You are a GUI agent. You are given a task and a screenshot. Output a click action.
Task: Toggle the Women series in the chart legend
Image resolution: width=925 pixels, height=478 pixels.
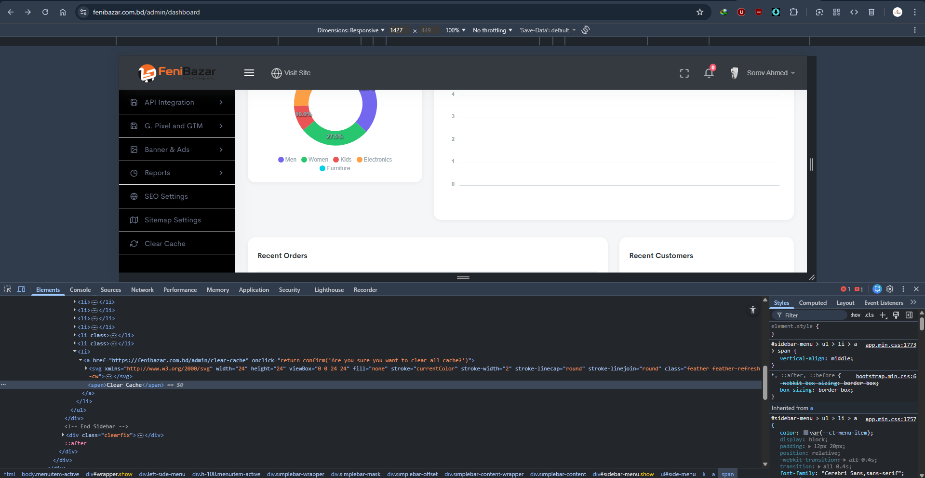click(x=315, y=160)
